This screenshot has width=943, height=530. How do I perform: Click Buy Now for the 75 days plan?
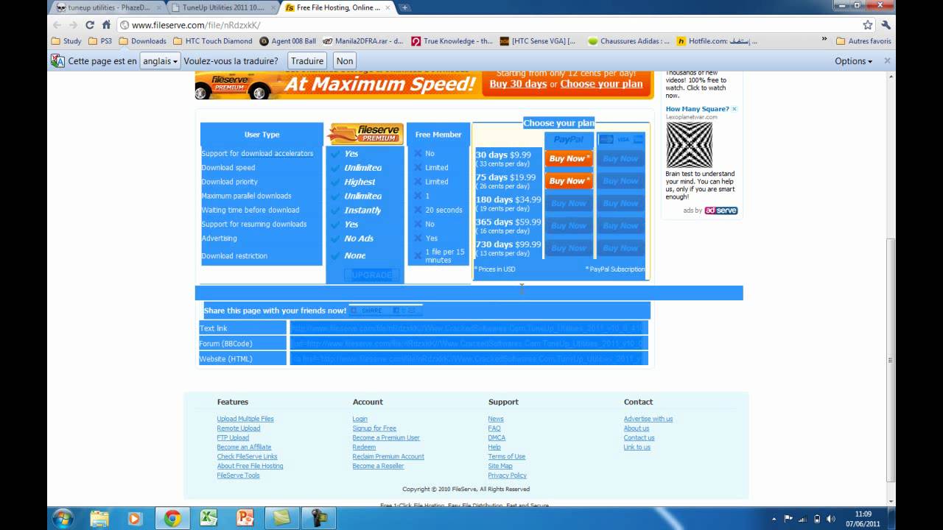tap(568, 180)
